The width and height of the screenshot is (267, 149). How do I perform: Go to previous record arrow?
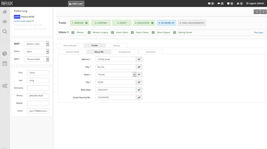pos(257,12)
